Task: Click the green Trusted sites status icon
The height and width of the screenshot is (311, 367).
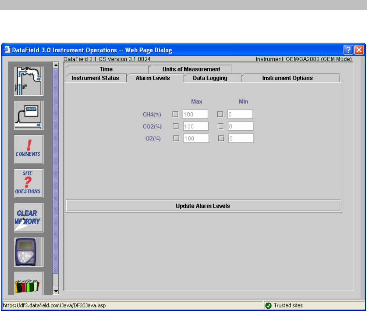Action: point(268,305)
